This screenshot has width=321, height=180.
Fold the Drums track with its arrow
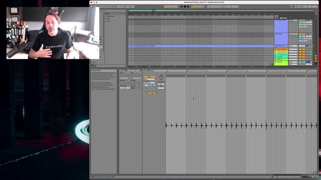pyautogui.click(x=276, y=34)
